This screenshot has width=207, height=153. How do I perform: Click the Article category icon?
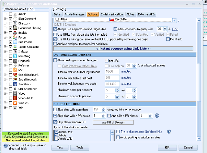tap(15, 14)
